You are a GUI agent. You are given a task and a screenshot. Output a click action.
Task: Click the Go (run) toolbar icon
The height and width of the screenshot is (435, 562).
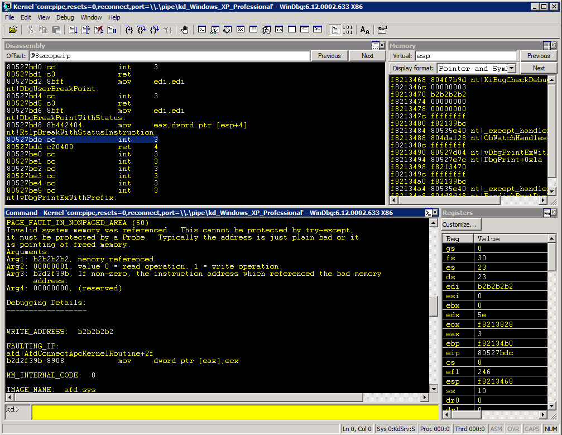(73, 30)
